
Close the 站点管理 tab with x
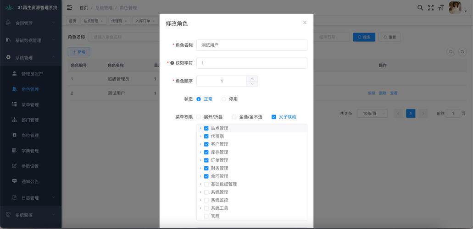click(x=102, y=21)
